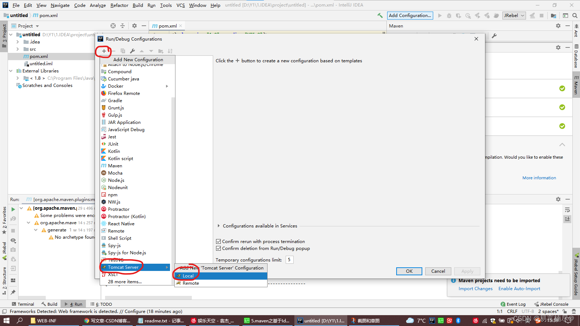The width and height of the screenshot is (580, 326).
Task: Open the JRebel dropdown in toolbar
Action: point(514,16)
